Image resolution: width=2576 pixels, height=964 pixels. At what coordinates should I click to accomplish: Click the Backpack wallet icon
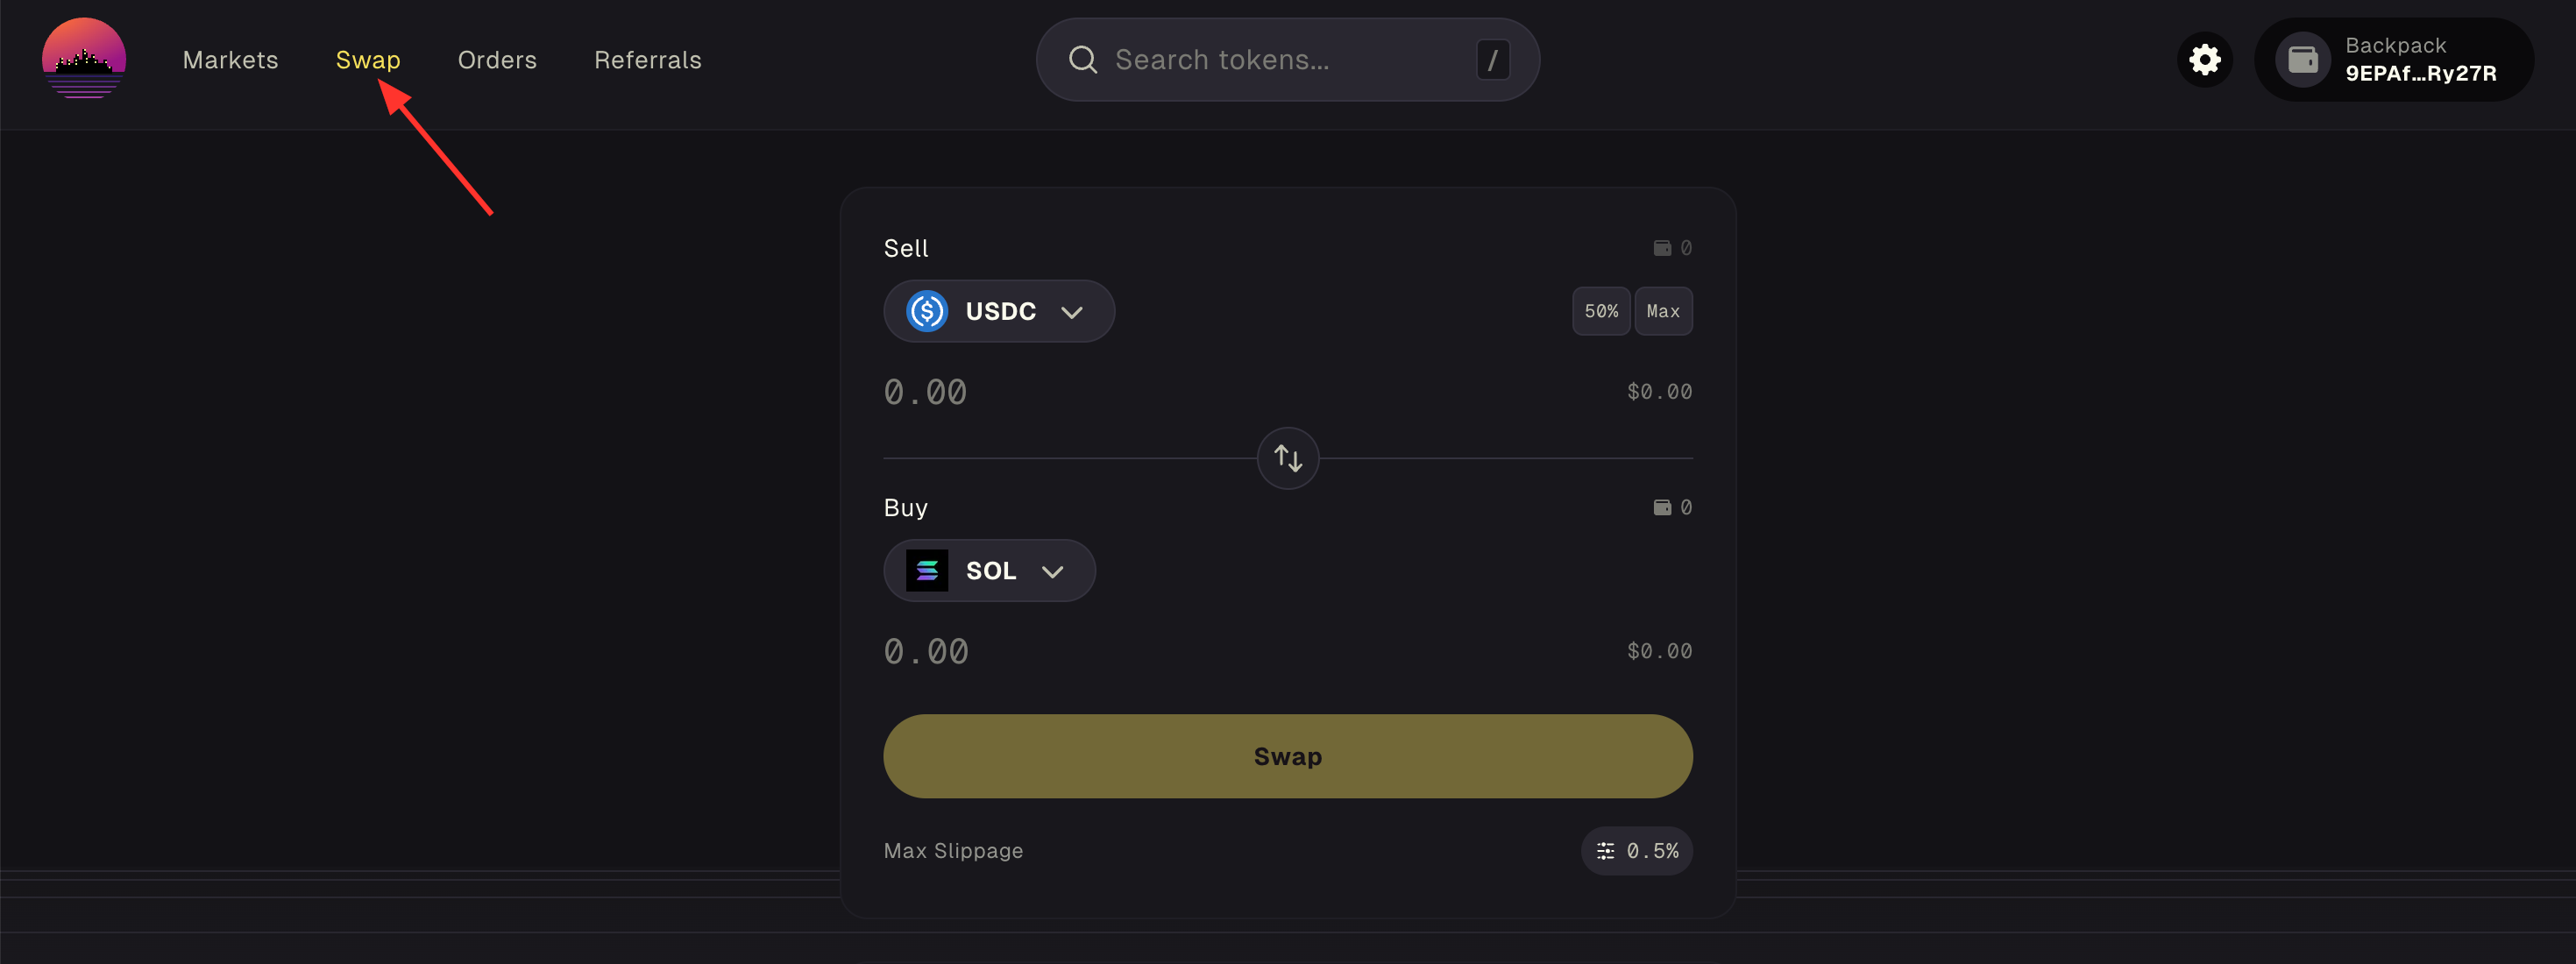point(2303,60)
